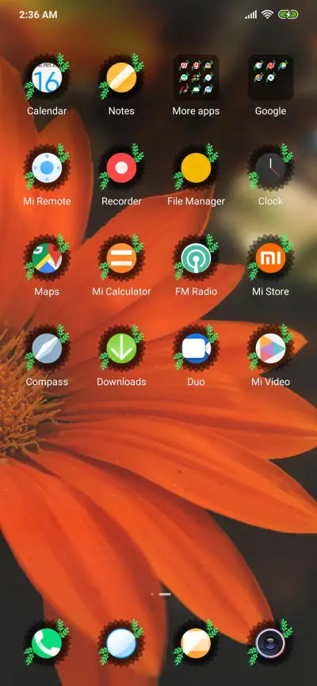This screenshot has height=686, width=317.
Task: Tap the "Calendar" label text
Action: (47, 111)
